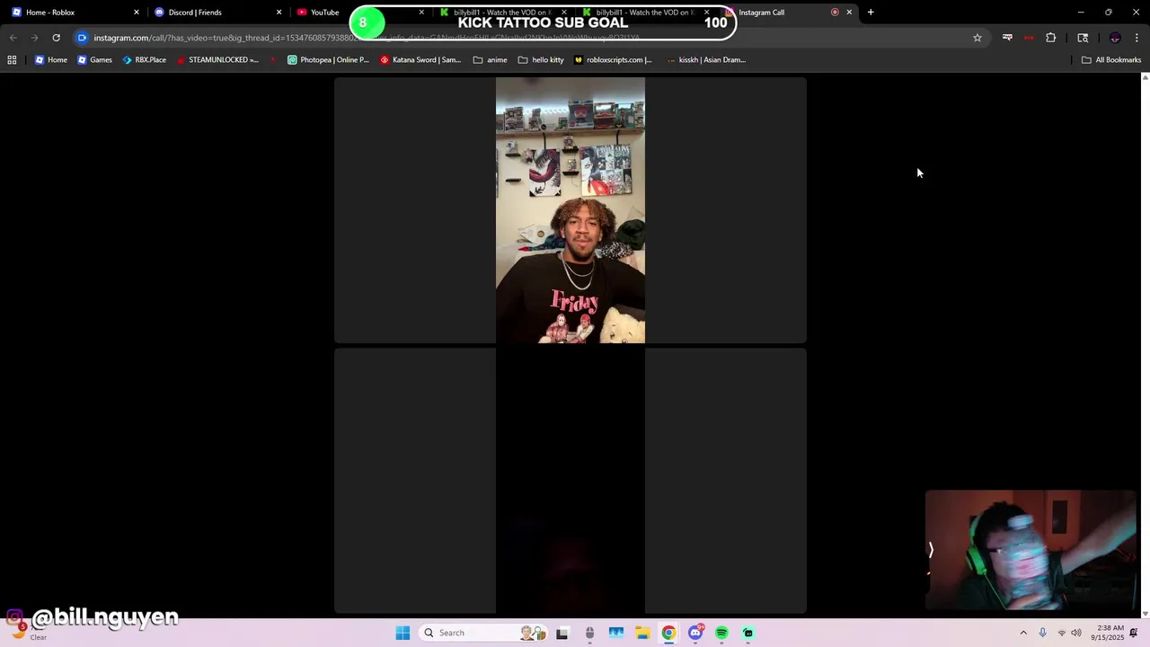Close the Home - Roblox tab

(x=137, y=13)
